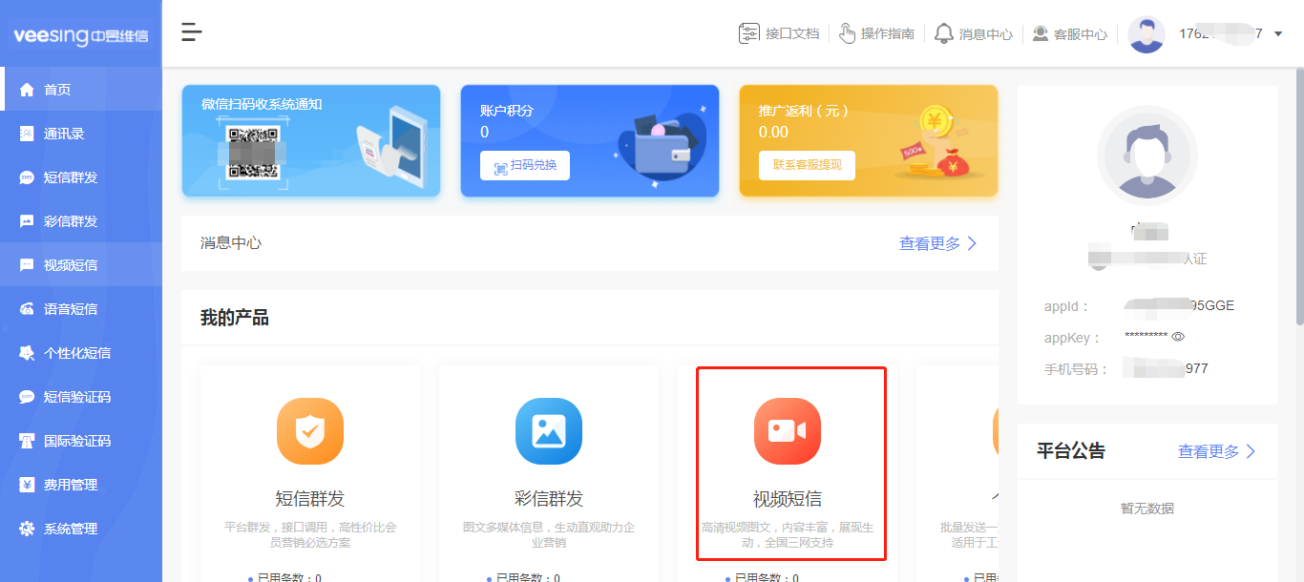Click the orange shield icon on 短信群发 card
The width and height of the screenshot is (1304, 582).
[310, 432]
